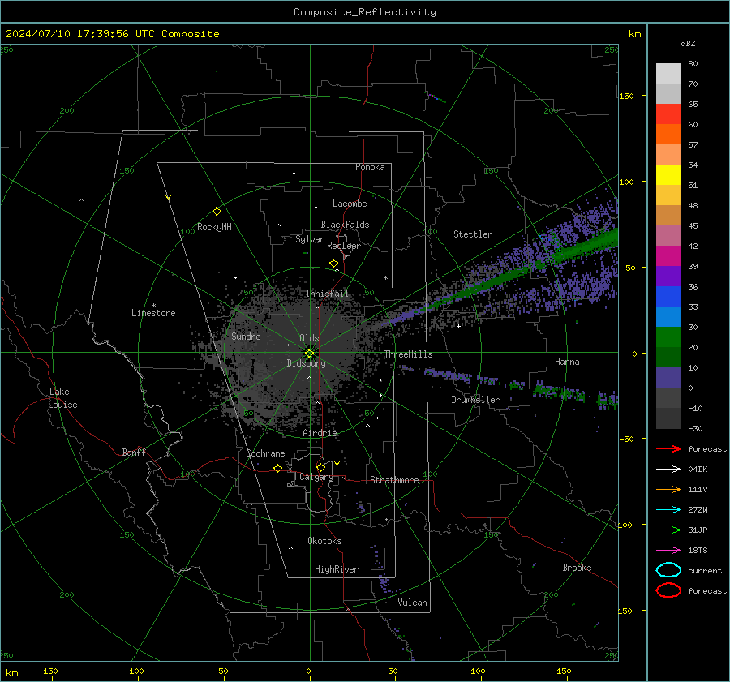Select the white 04DK arrow icon
Image resolution: width=730 pixels, height=682 pixels.
pyautogui.click(x=668, y=470)
